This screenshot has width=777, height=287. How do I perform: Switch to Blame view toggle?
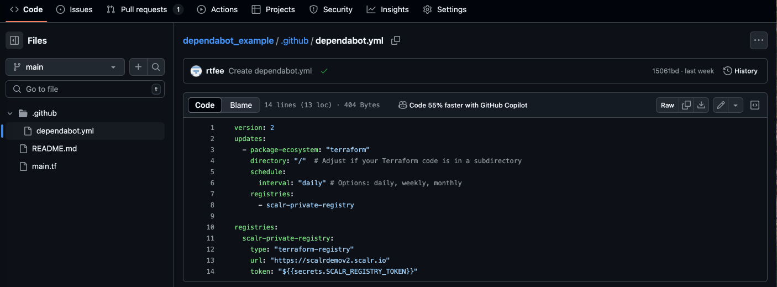pyautogui.click(x=241, y=105)
